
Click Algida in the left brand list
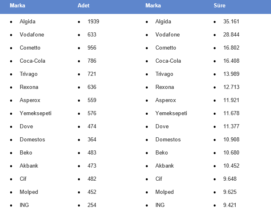(x=28, y=22)
